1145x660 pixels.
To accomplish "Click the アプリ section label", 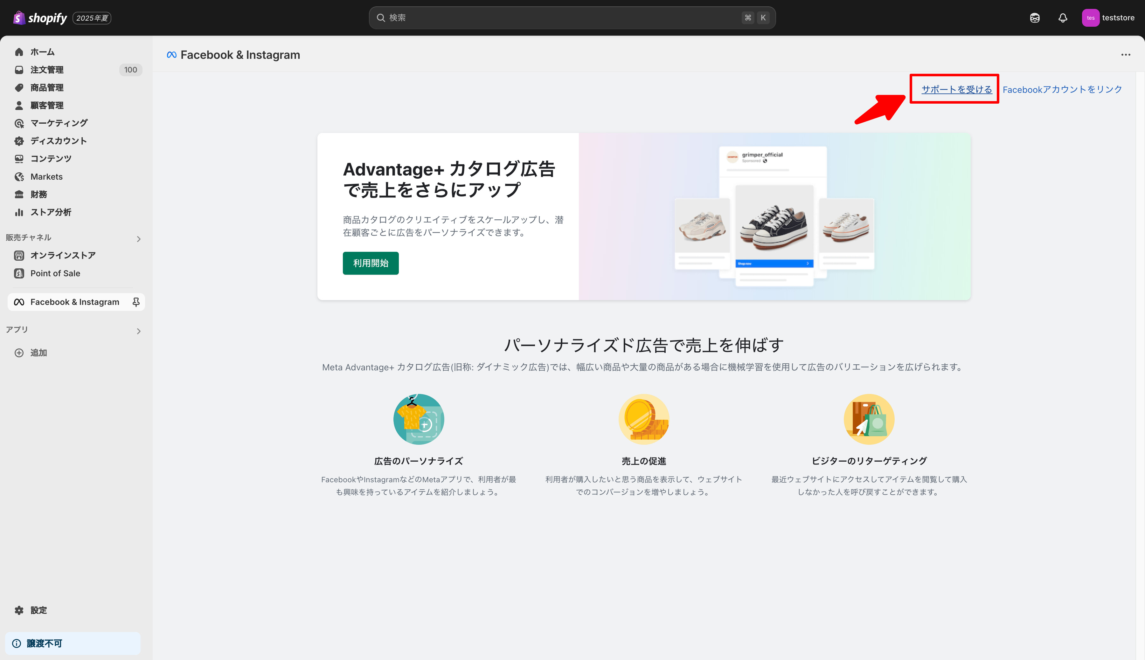I will coord(17,330).
